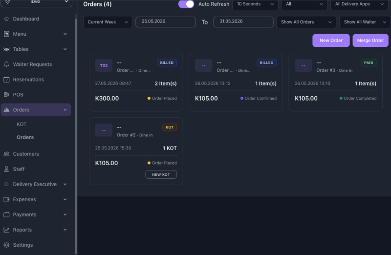The height and width of the screenshot is (255, 391).
Task: Open the Settings page
Action: [x=22, y=245]
